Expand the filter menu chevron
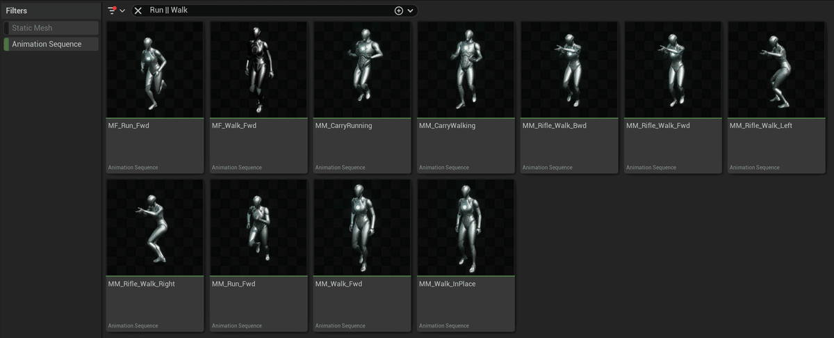834x338 pixels. tap(122, 10)
